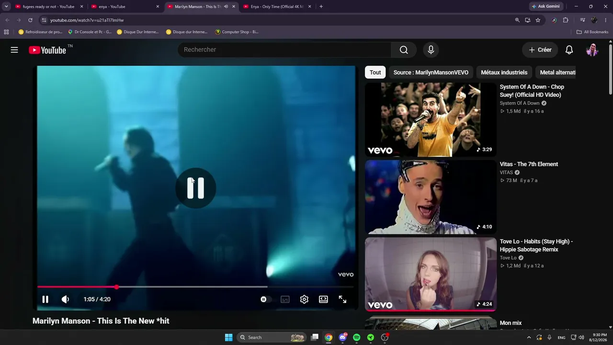Mute the Marilyn Manson tab audio icon

pos(226,7)
